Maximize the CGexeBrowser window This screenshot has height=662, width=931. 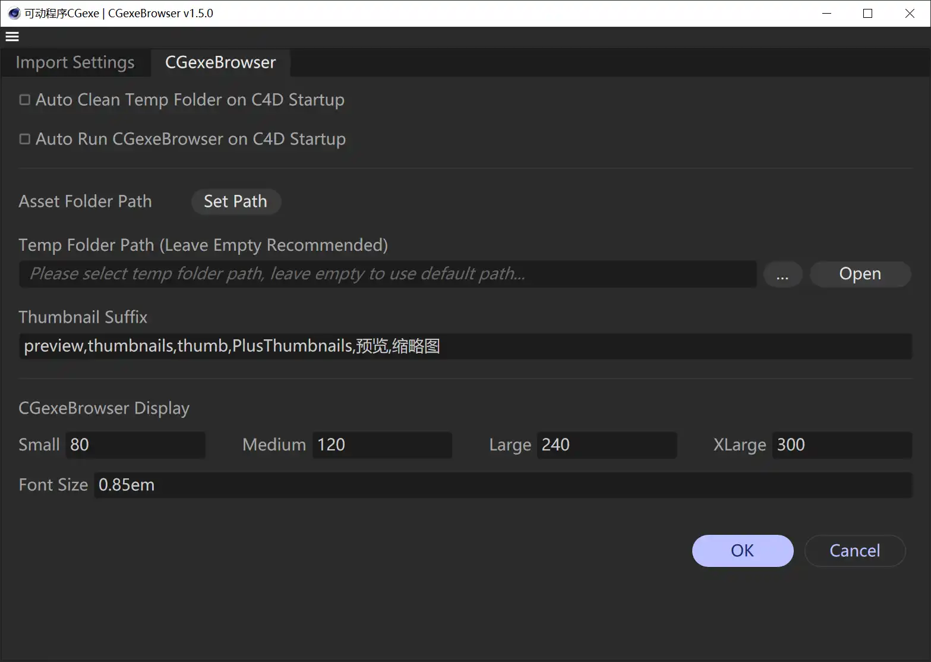[868, 13]
